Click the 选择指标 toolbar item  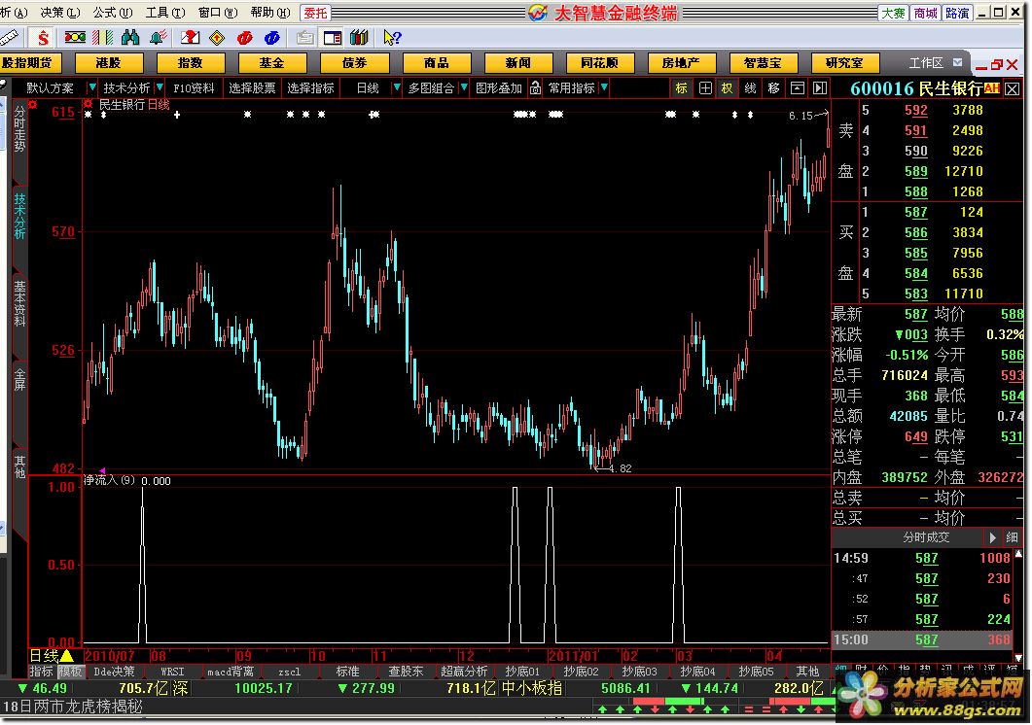[x=310, y=87]
